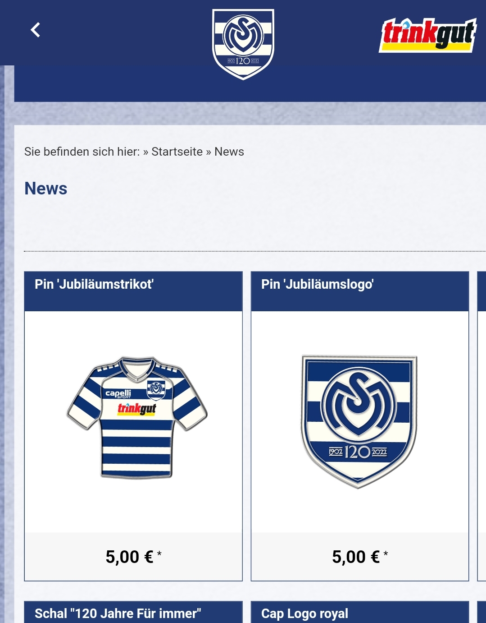The height and width of the screenshot is (623, 486).
Task: Open Cap Logo royal product
Action: point(305,614)
